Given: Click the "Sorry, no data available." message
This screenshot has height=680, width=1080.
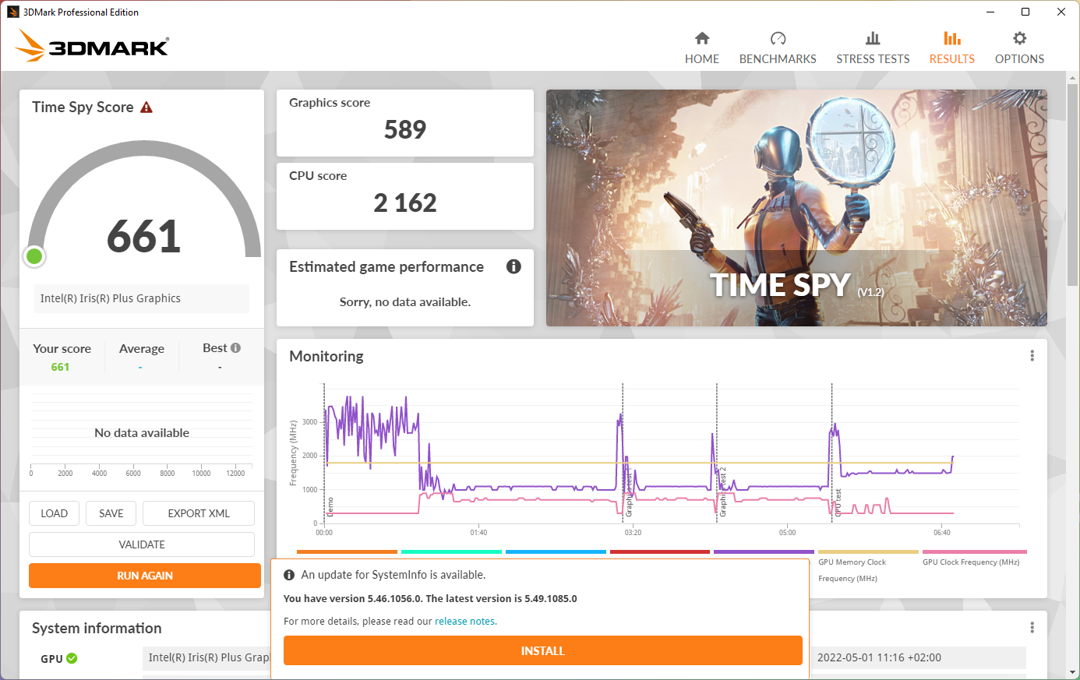Looking at the screenshot, I should point(405,302).
